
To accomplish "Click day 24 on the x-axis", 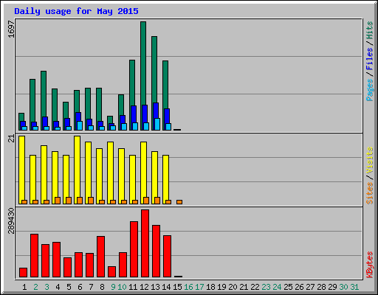I will [277, 287].
